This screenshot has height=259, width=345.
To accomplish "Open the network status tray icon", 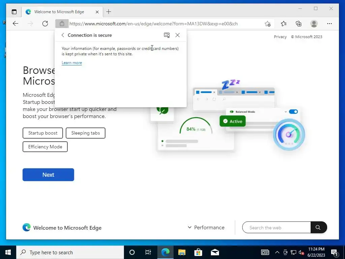I will point(293,252).
